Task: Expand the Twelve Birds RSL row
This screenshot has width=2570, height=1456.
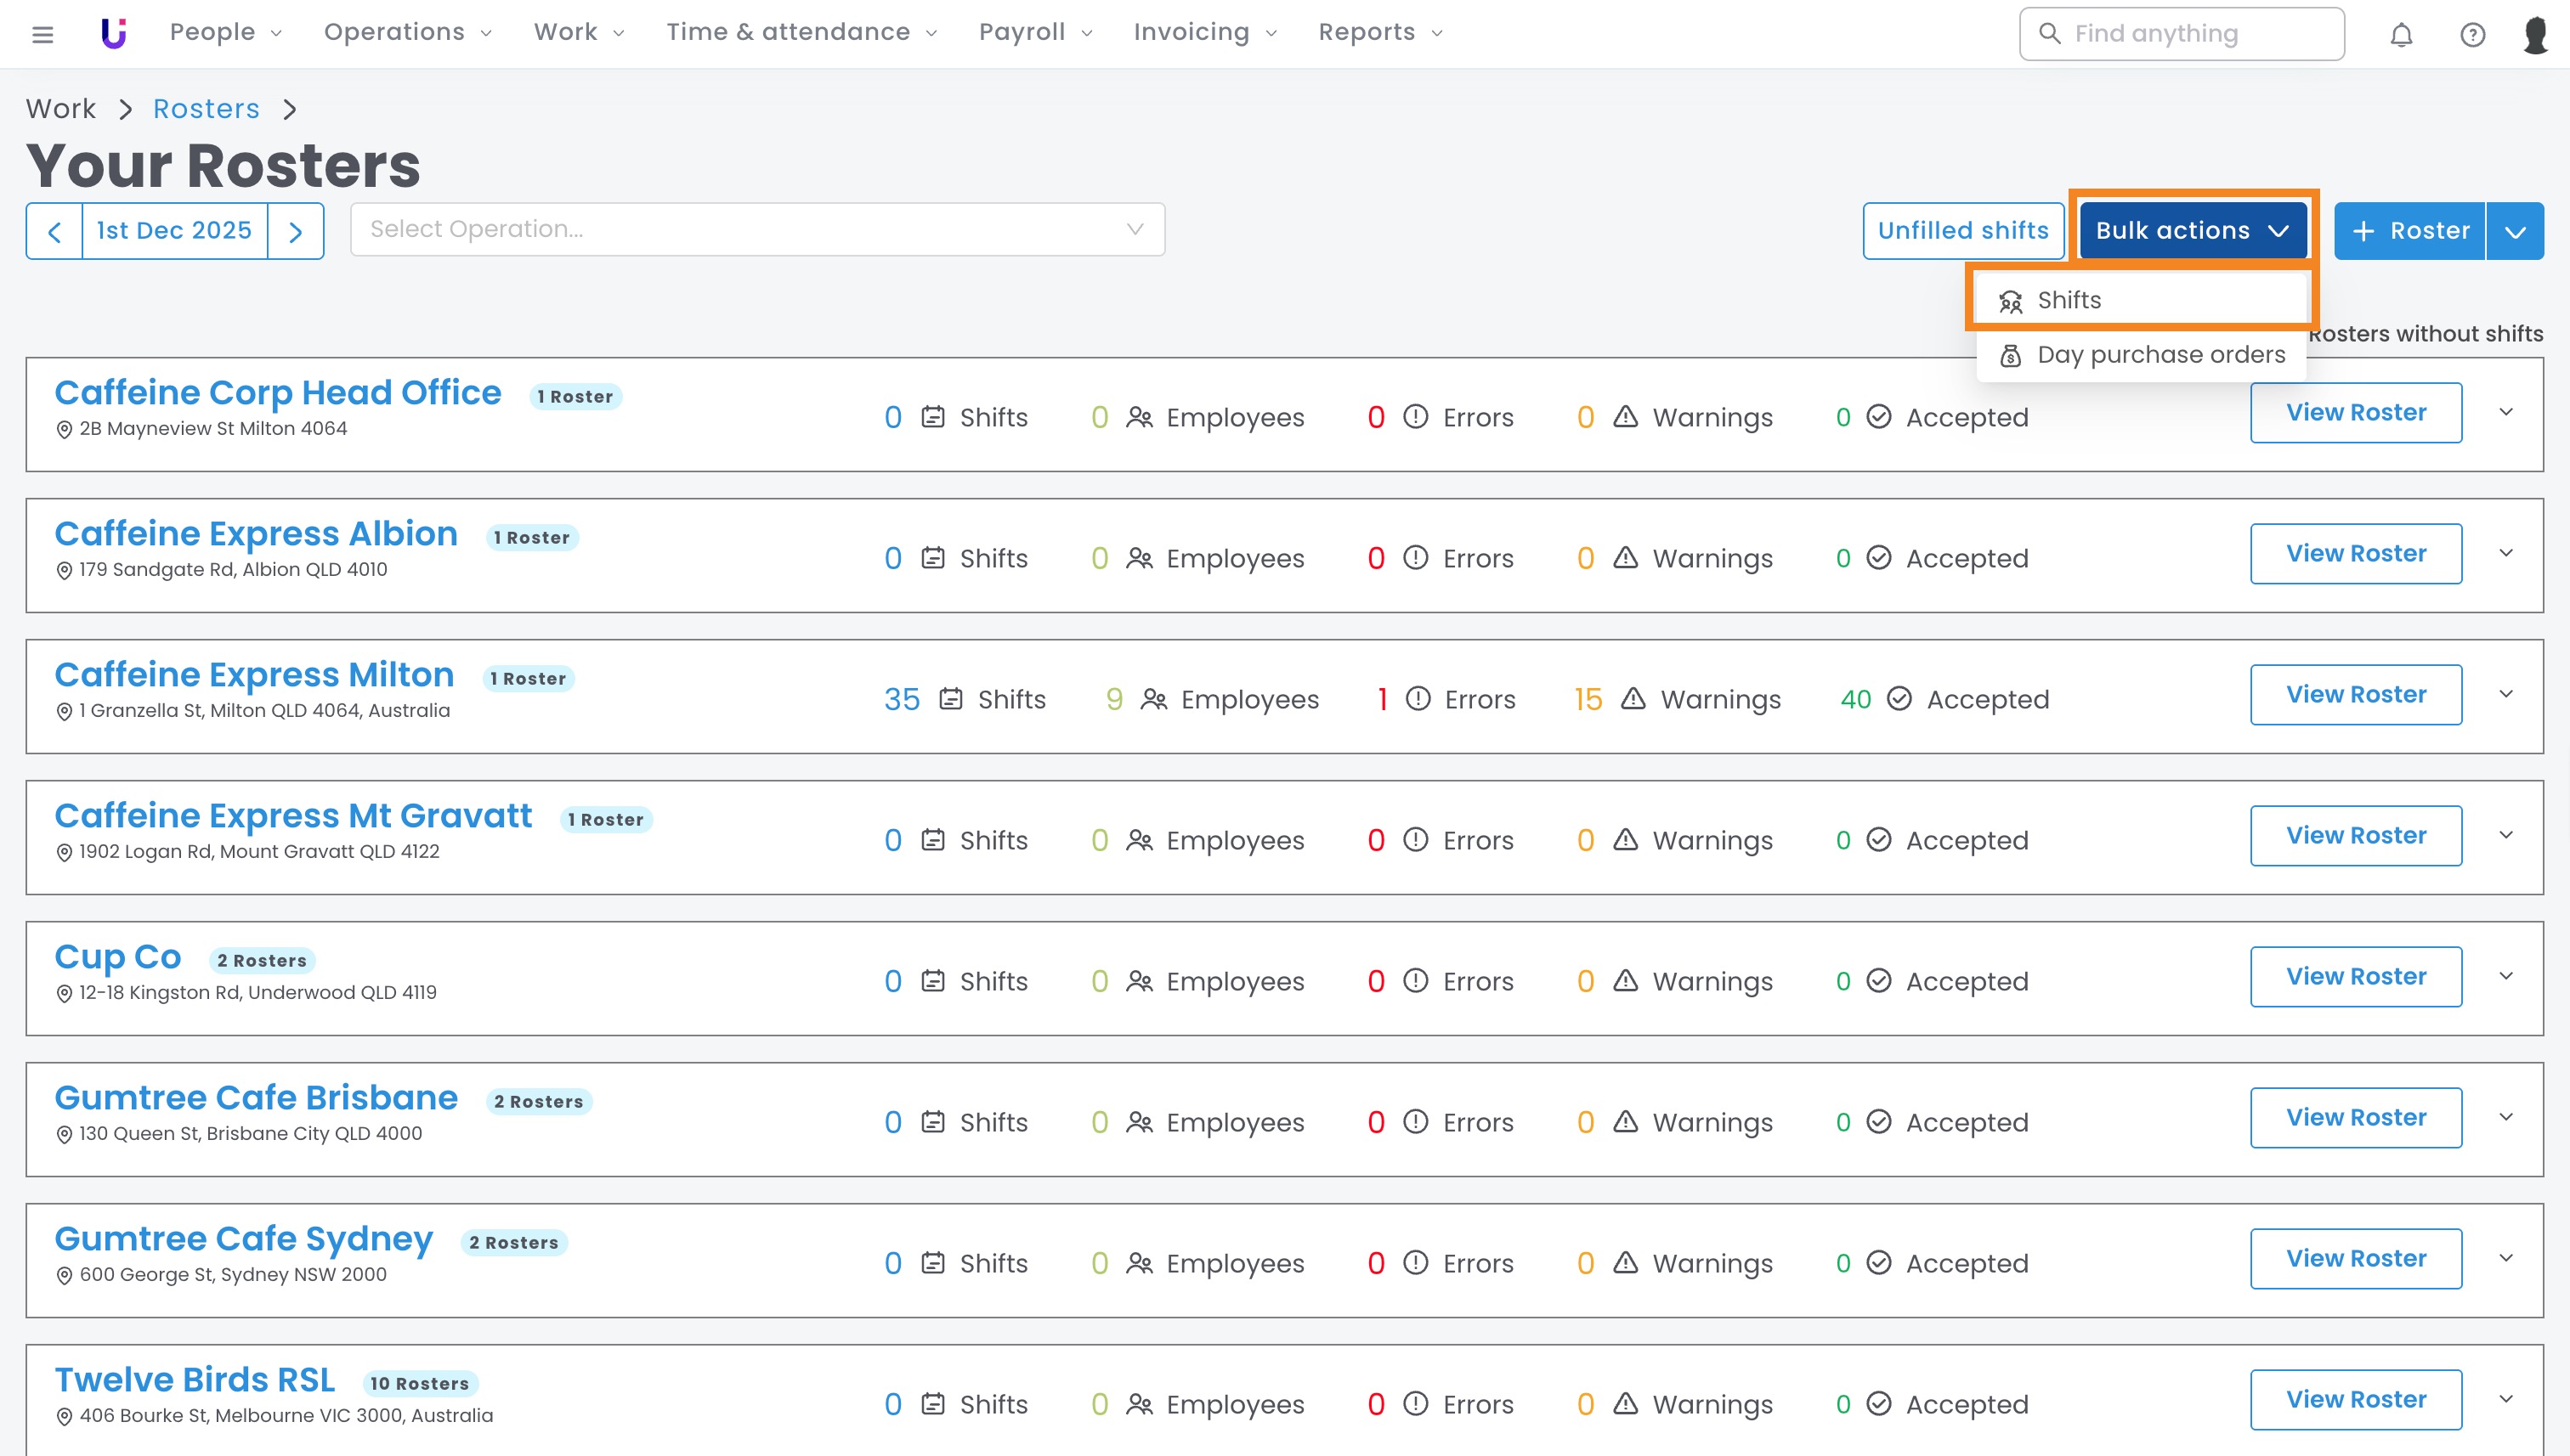Action: [2506, 1399]
